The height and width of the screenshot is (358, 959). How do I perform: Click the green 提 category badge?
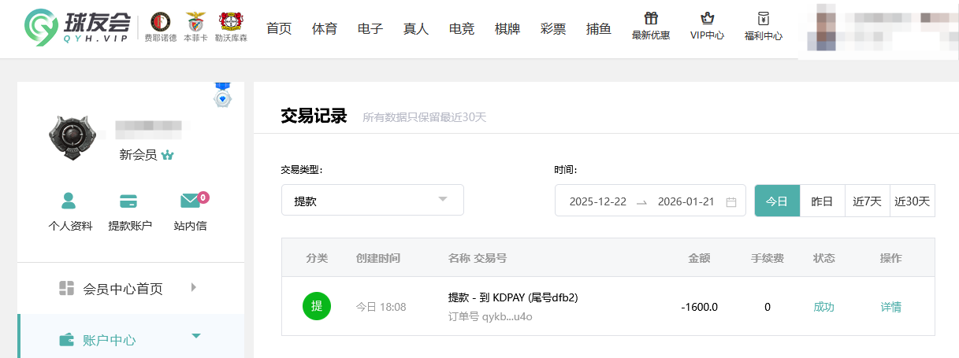tap(317, 306)
